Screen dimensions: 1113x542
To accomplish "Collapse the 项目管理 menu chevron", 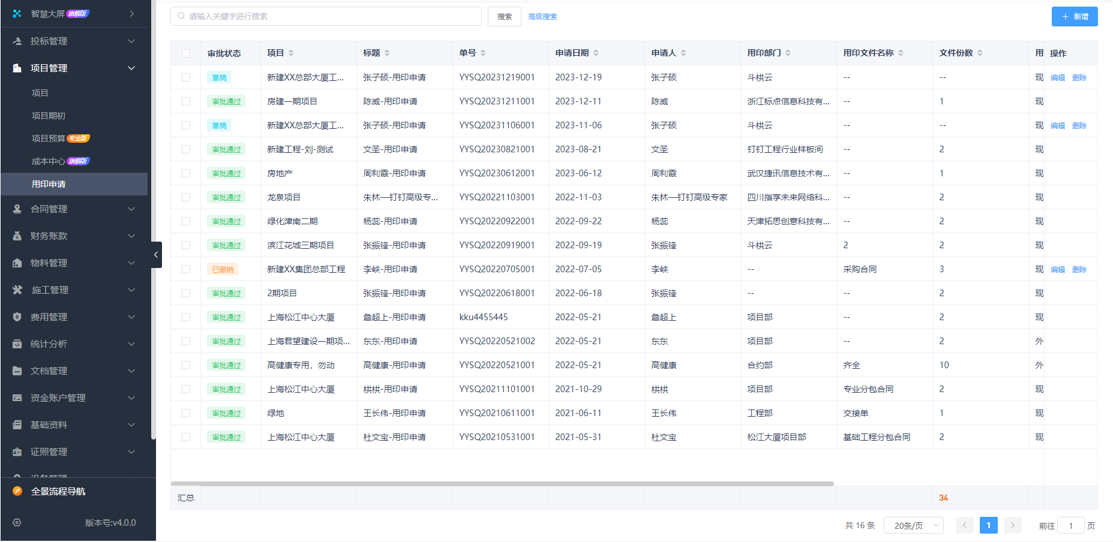I will pyautogui.click(x=131, y=68).
